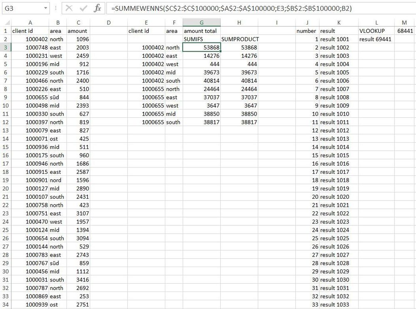Select amount 3416 in row 31

pyautogui.click(x=78, y=279)
